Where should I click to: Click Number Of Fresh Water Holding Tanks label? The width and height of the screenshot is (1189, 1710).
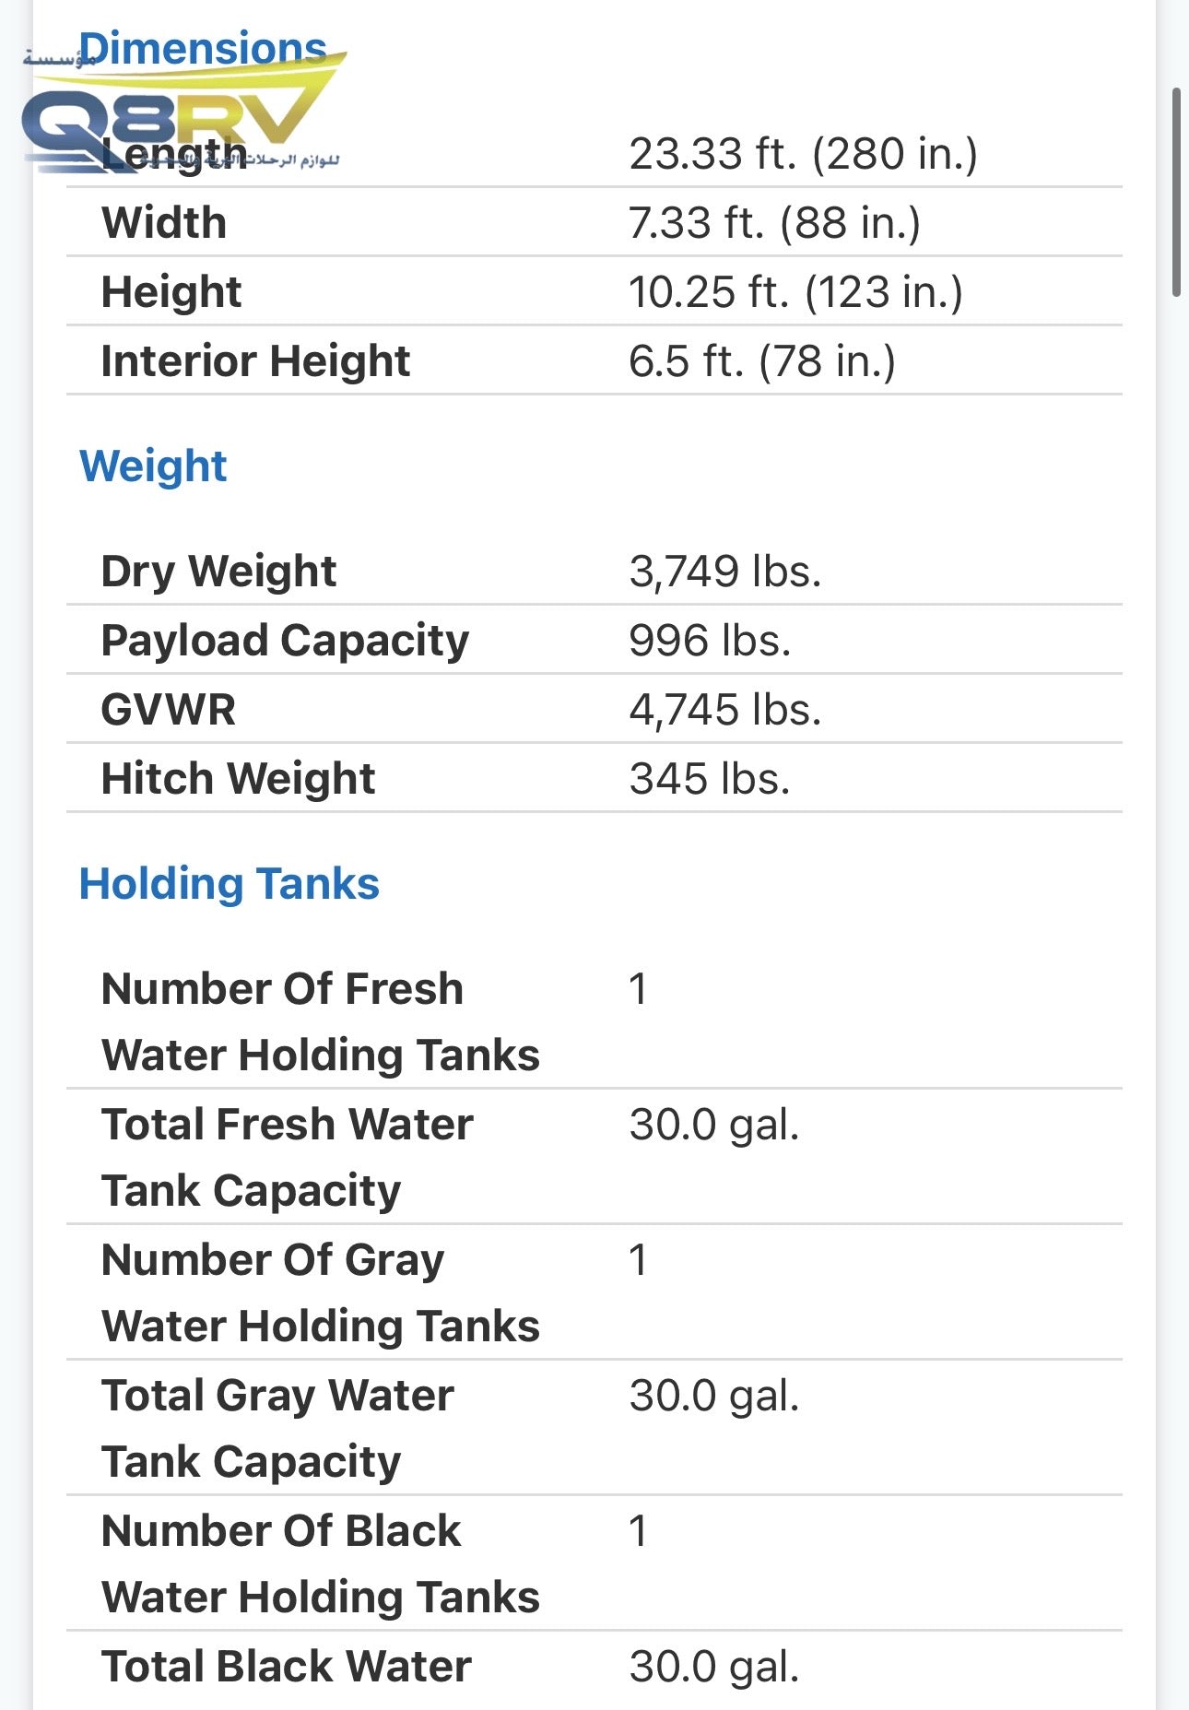tap(320, 1021)
